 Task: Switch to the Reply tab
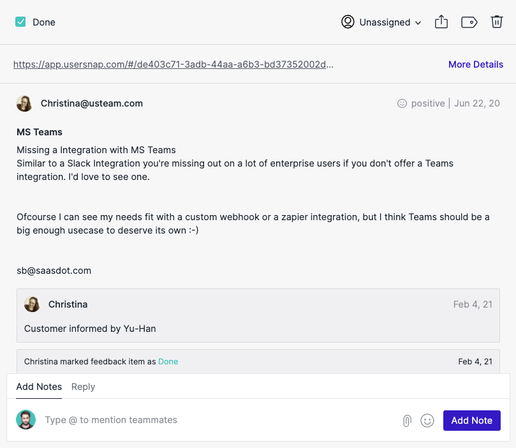(83, 387)
